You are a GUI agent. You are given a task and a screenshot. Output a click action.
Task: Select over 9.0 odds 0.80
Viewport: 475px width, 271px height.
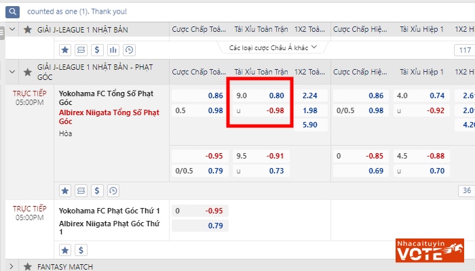point(261,96)
